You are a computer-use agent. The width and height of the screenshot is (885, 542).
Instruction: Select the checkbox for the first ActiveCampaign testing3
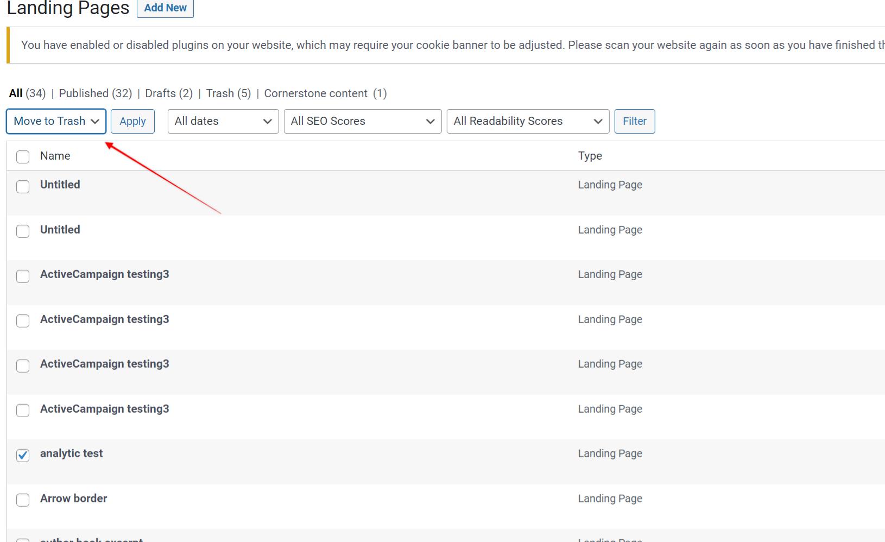point(22,276)
